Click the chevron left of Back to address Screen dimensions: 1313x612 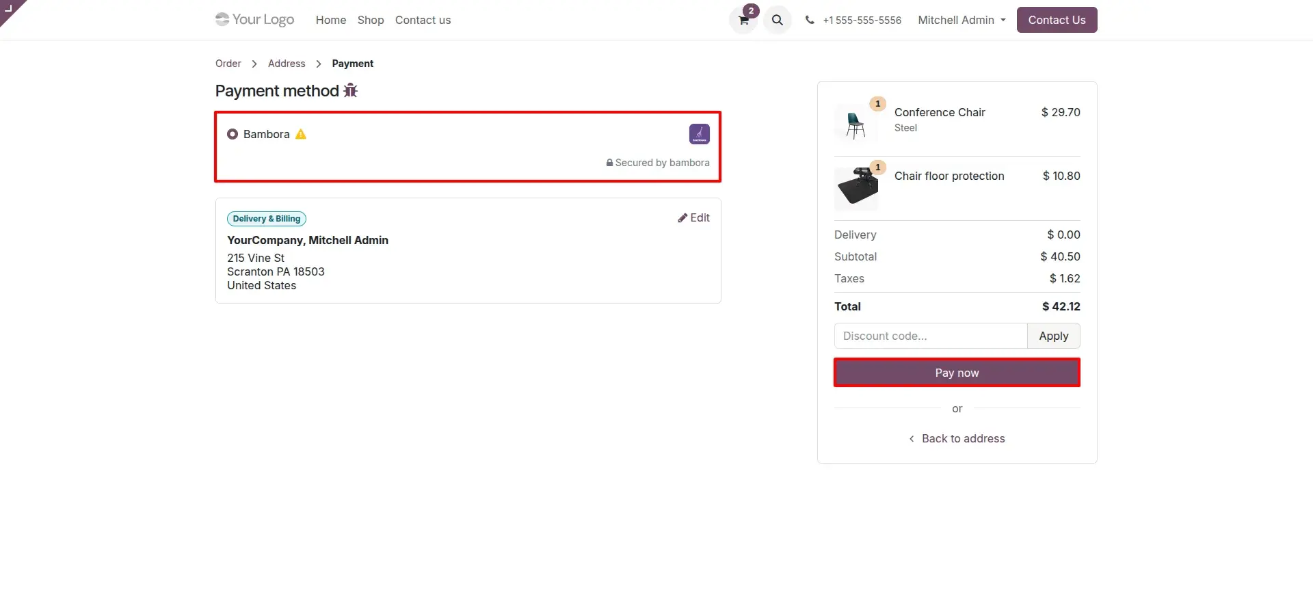912,438
